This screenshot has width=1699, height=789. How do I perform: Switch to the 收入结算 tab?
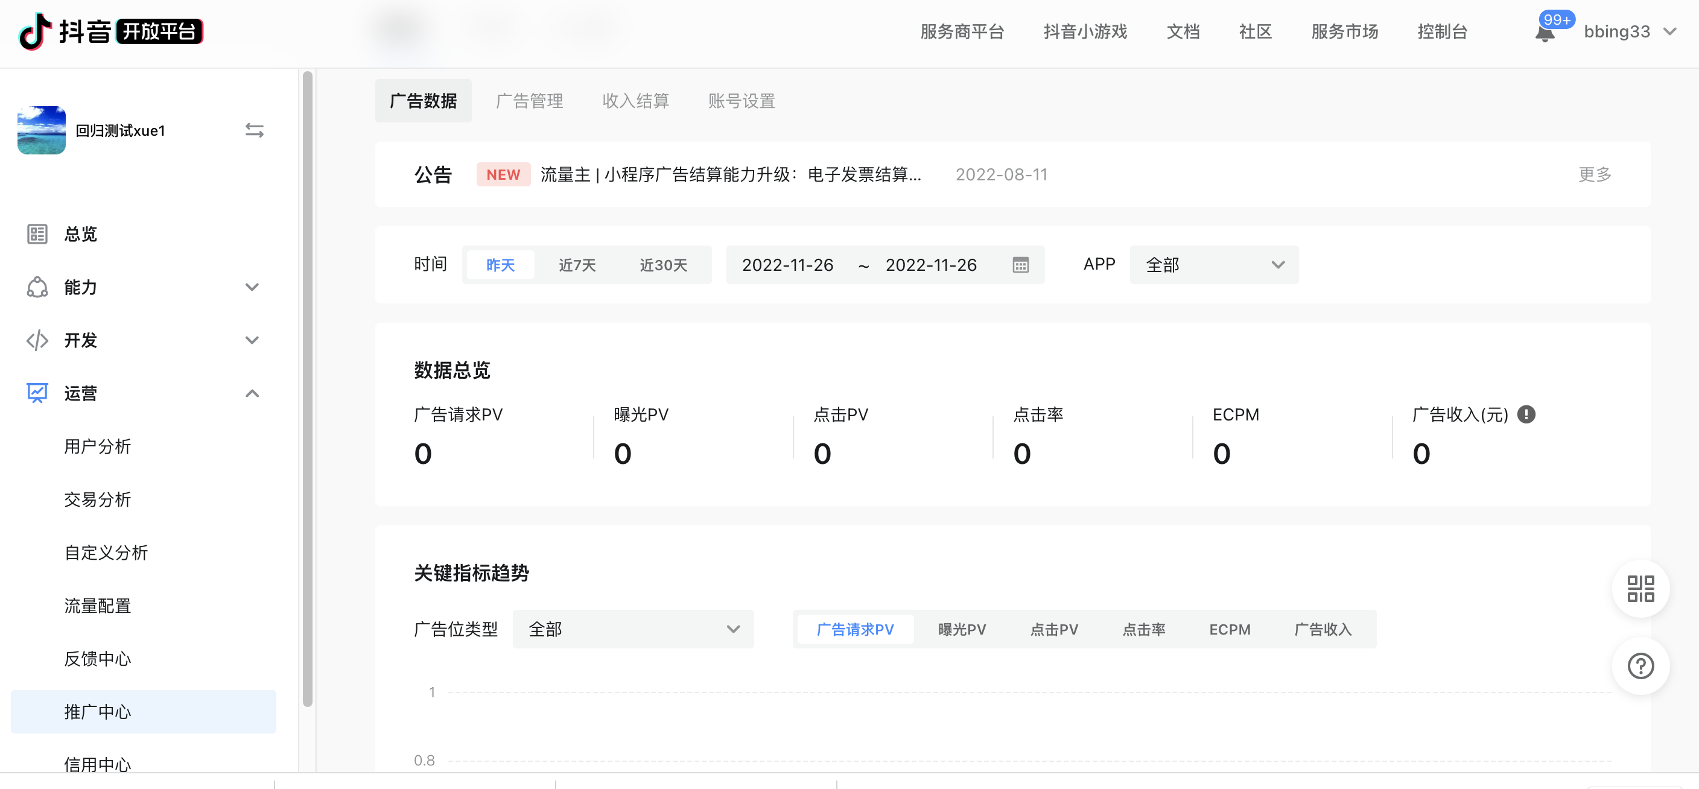tap(636, 101)
